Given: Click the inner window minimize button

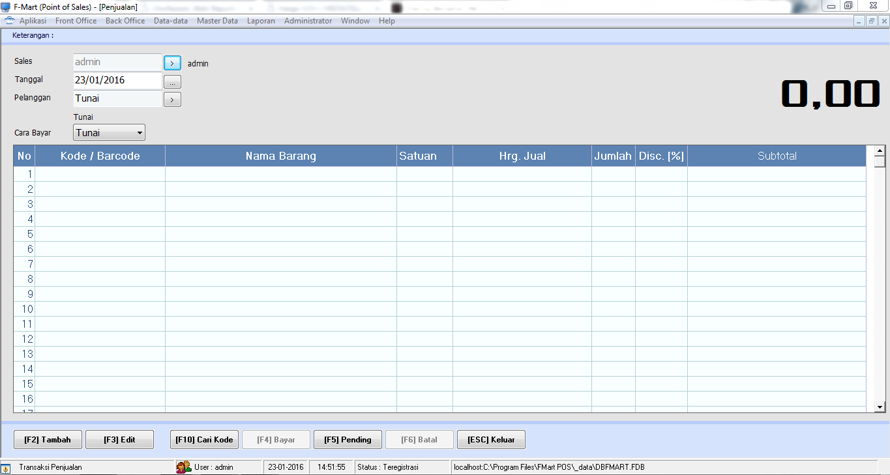Looking at the screenshot, I should coord(860,21).
